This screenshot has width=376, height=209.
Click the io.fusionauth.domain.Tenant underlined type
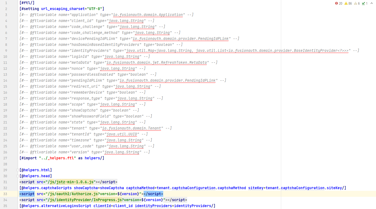pos(132,128)
